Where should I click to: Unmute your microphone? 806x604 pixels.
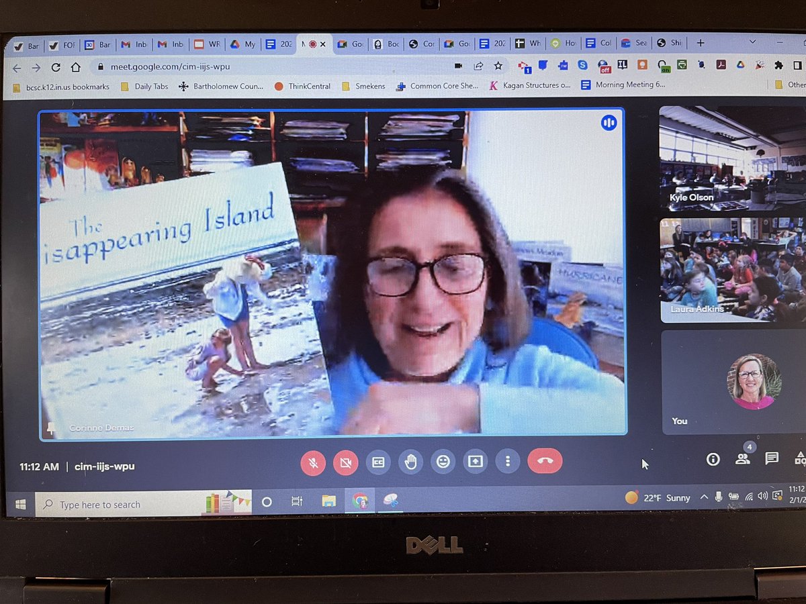312,461
